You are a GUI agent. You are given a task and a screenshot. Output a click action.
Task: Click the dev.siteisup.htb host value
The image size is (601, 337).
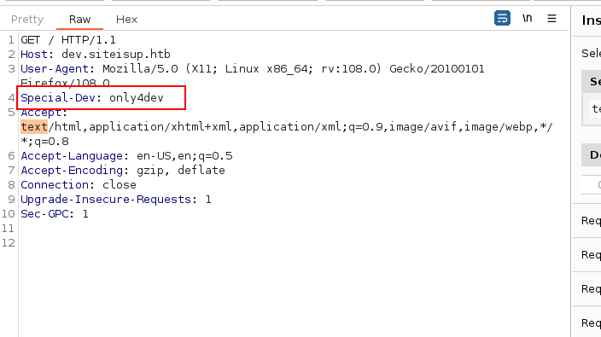(x=116, y=55)
